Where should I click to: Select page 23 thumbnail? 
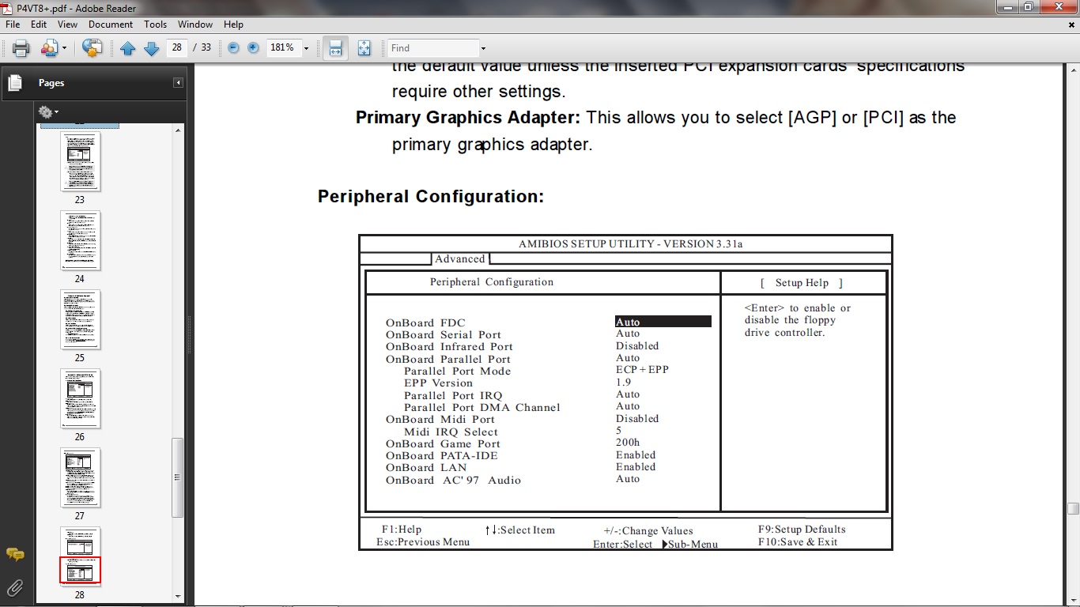(80, 161)
